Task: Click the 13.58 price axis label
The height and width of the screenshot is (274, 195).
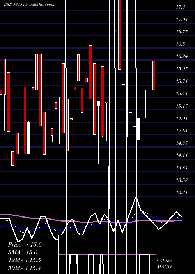Action: (x=182, y=180)
